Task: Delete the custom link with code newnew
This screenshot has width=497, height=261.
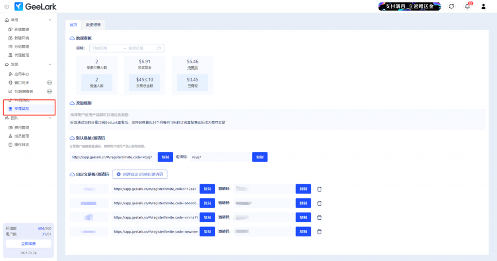Action: click(x=319, y=232)
